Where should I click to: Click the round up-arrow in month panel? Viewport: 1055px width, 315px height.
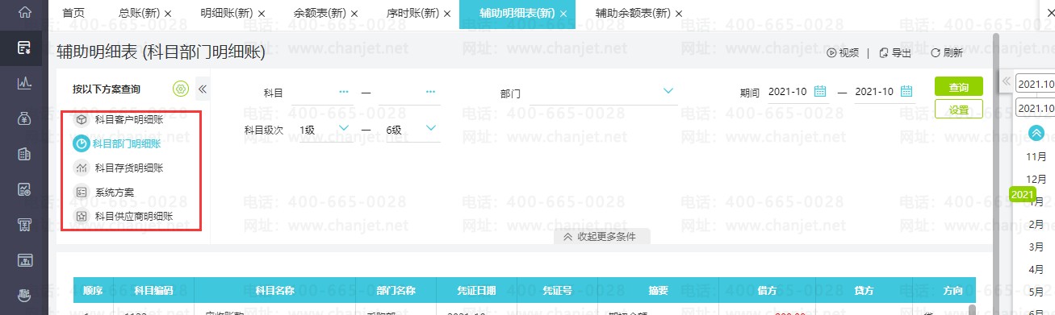[1036, 133]
